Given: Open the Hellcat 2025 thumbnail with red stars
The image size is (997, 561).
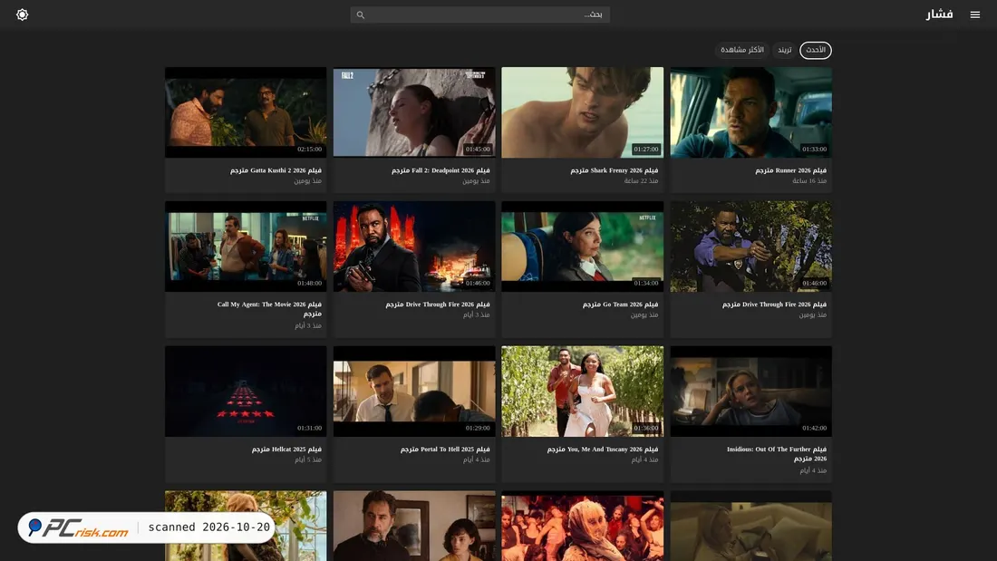Looking at the screenshot, I should pyautogui.click(x=246, y=392).
